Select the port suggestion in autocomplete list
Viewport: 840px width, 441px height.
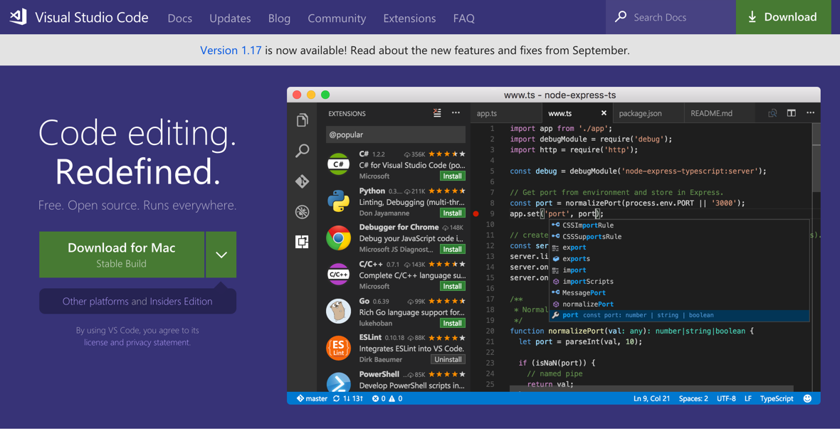tap(678, 315)
